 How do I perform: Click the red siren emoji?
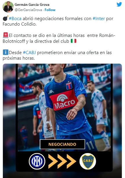[x=6, y=35]
